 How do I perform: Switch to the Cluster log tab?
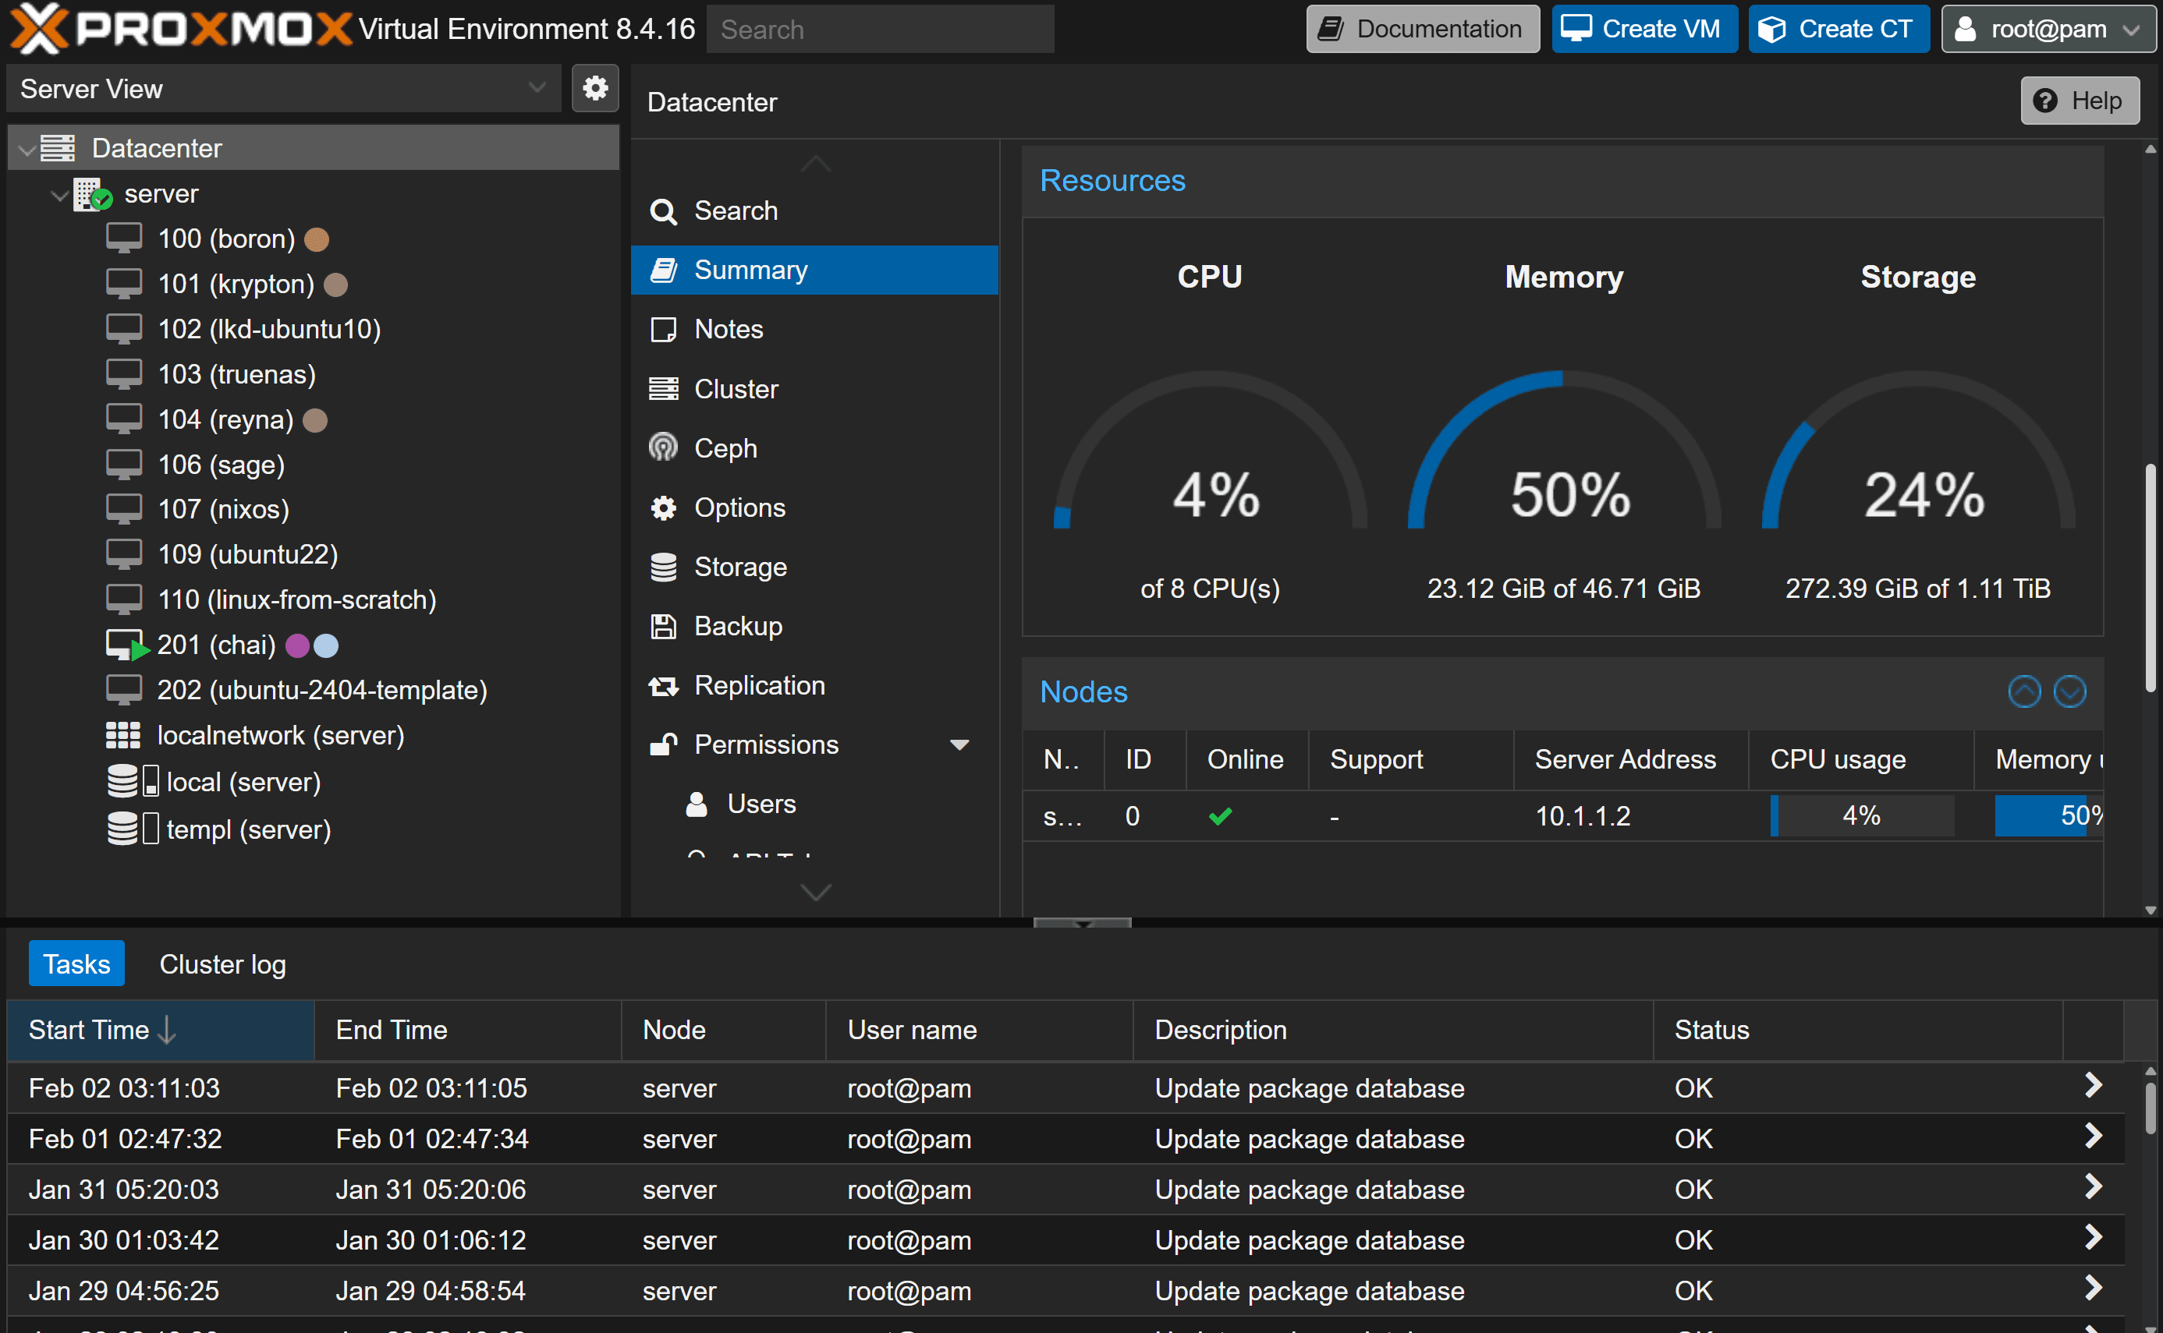[222, 963]
